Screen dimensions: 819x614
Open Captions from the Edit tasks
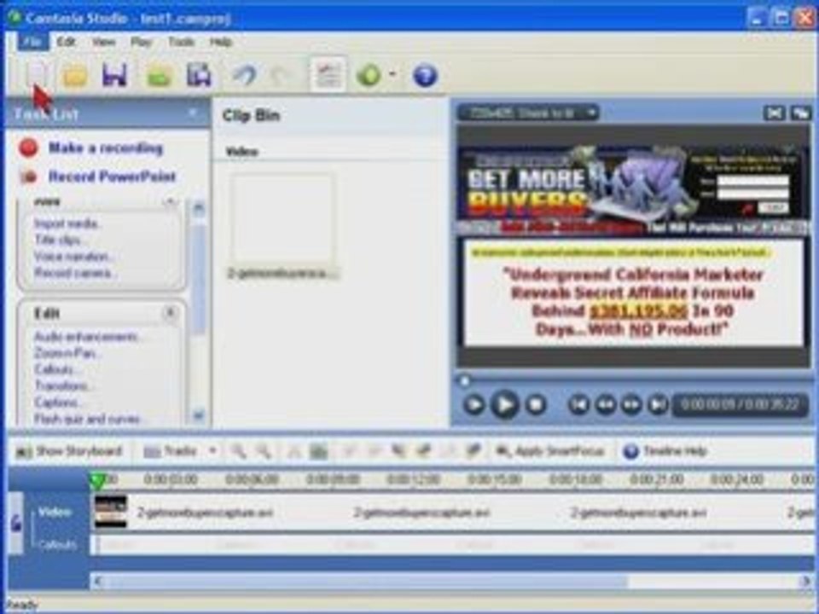[x=59, y=402]
